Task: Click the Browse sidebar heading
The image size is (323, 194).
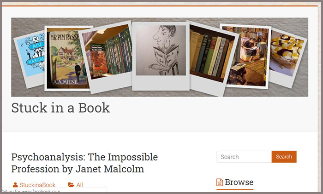Action: point(239,183)
